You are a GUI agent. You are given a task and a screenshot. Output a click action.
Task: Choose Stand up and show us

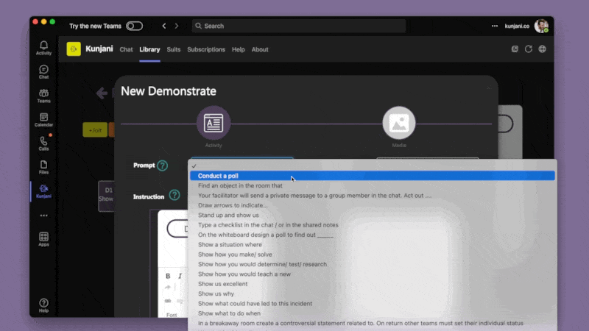point(373,215)
